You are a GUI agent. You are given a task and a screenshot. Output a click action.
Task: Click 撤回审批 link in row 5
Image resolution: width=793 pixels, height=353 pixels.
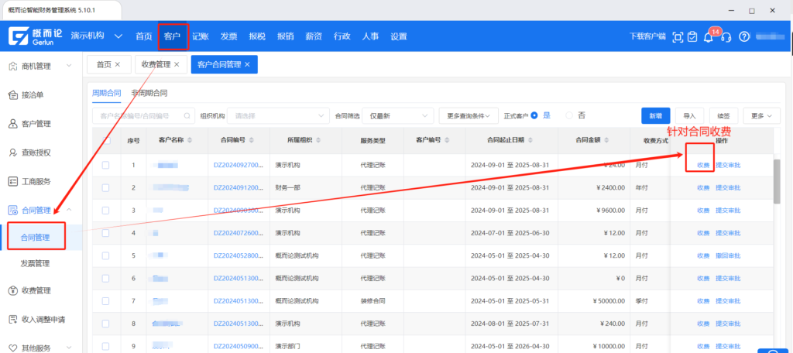tap(728, 255)
